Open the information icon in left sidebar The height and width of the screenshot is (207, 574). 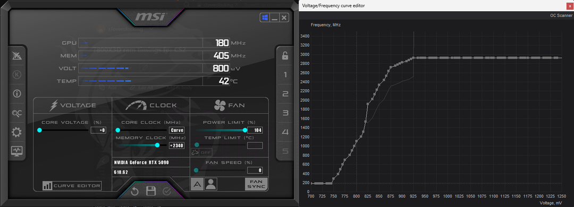click(x=16, y=93)
